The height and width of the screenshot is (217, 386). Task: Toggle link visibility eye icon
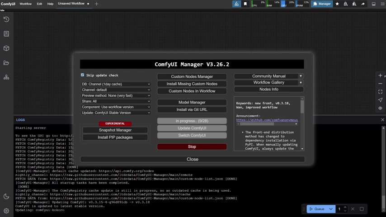pyautogui.click(x=380, y=108)
